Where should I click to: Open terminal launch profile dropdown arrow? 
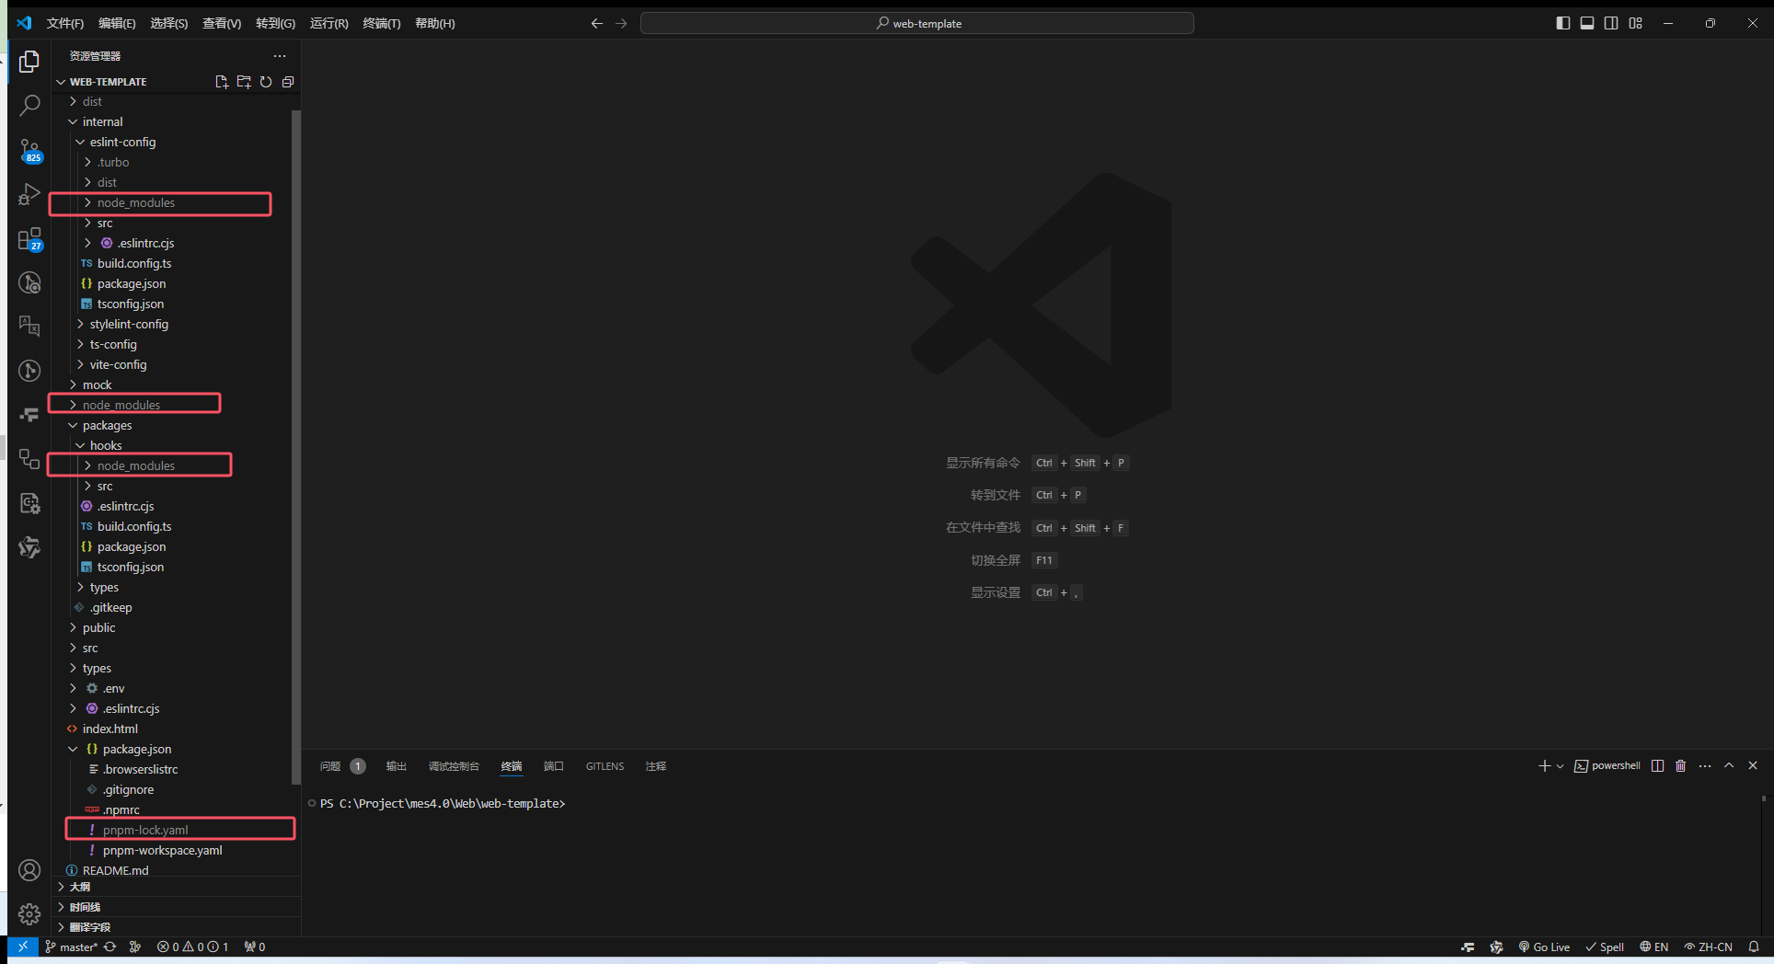1560,766
